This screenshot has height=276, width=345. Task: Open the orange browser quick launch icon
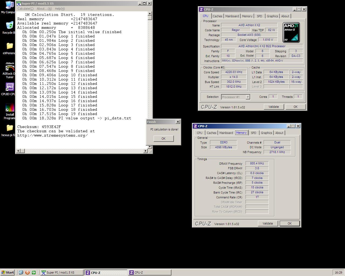(x=27, y=272)
